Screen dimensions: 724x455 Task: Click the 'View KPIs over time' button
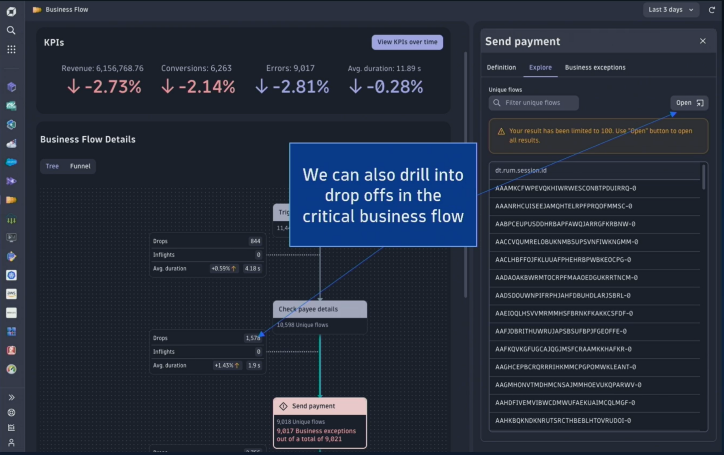point(406,42)
